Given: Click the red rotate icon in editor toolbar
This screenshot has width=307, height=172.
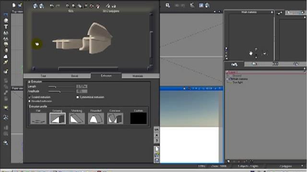Looking at the screenshot, I should tap(92, 6).
